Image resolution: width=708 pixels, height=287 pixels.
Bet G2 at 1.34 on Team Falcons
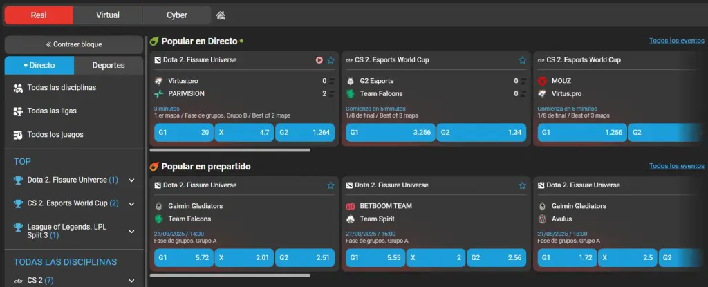pyautogui.click(x=481, y=132)
